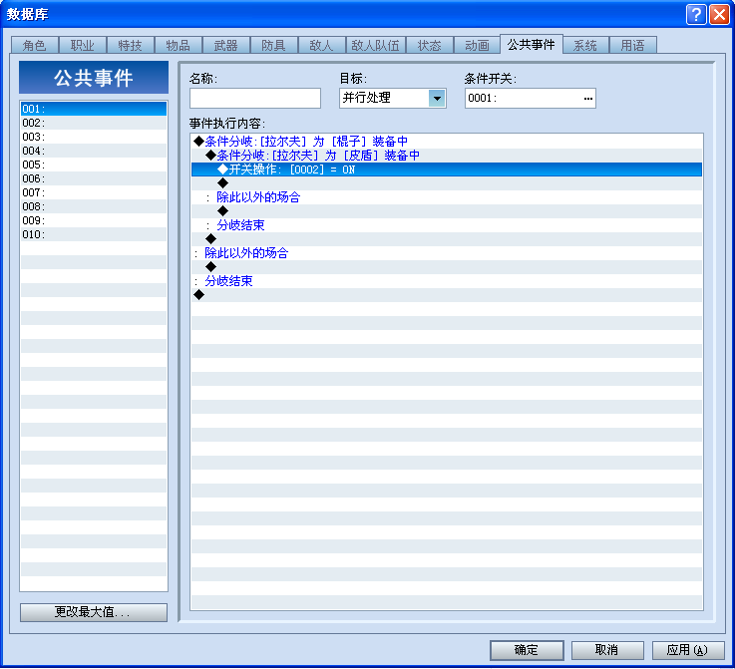The width and height of the screenshot is (735, 669).
Task: Select common event 002 in list
Action: [94, 123]
